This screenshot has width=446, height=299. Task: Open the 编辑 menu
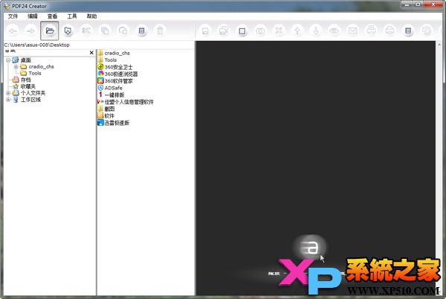33,16
